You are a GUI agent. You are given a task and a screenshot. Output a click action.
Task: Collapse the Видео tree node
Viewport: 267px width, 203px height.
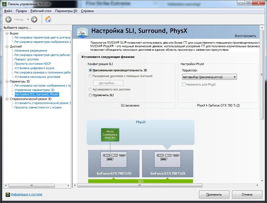click(x=7, y=33)
